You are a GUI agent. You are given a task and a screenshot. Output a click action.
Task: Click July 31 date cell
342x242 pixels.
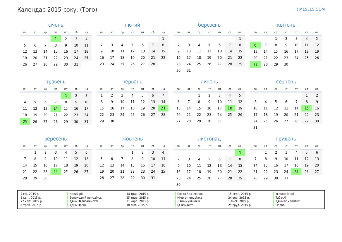coord(219,121)
